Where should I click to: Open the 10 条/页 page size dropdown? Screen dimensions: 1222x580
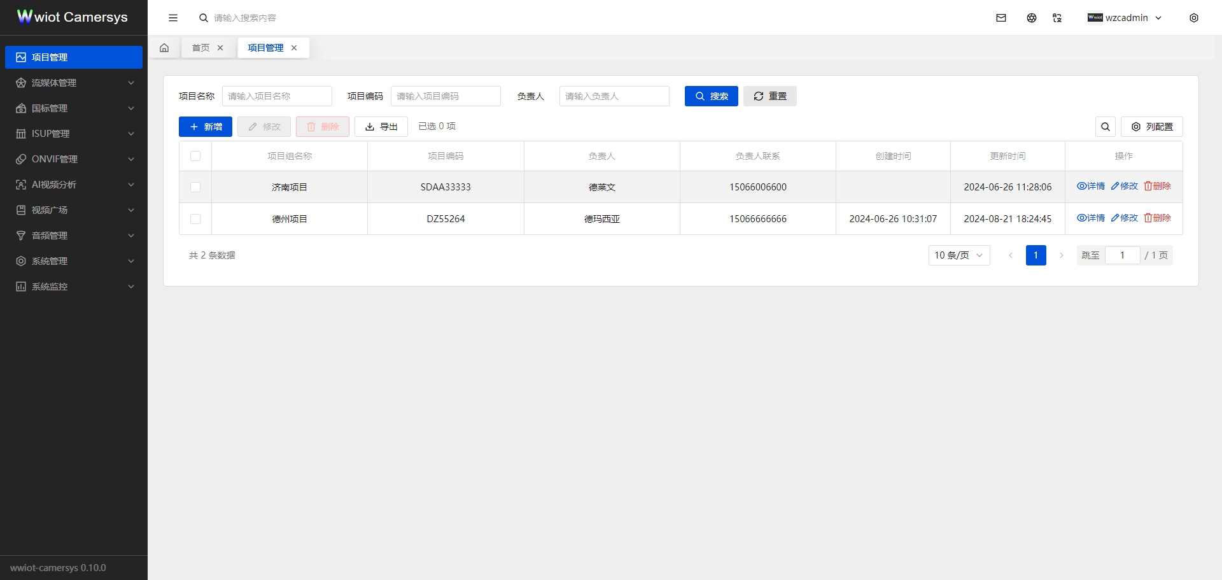tap(959, 255)
